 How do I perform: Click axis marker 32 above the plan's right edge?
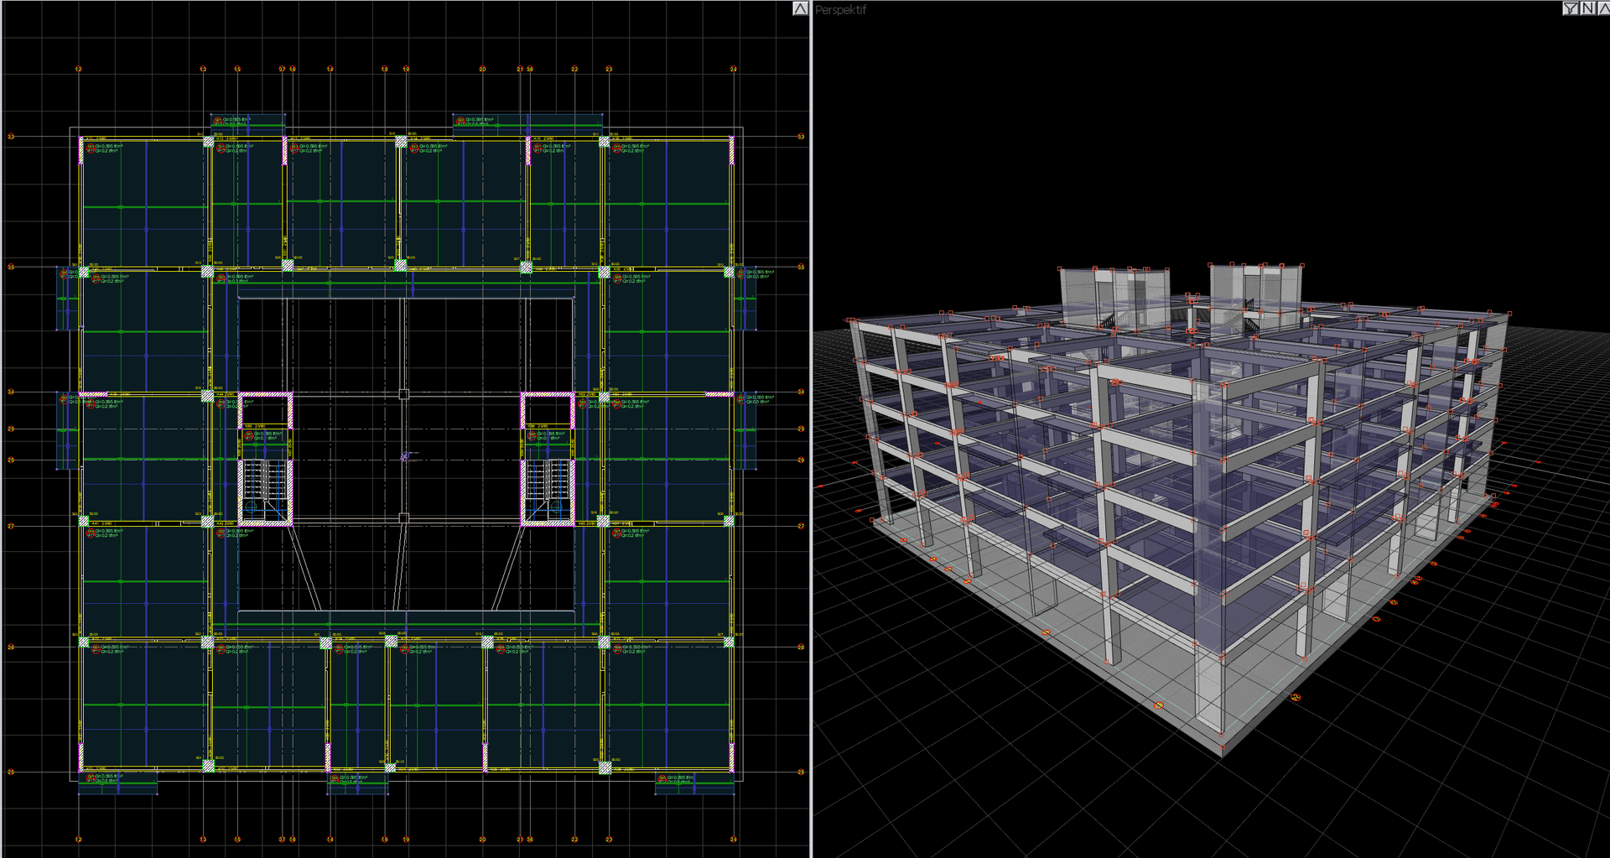pyautogui.click(x=734, y=69)
